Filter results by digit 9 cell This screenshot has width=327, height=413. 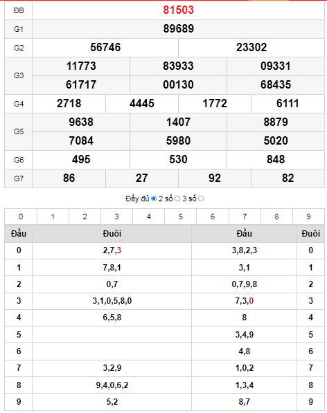pyautogui.click(x=308, y=217)
